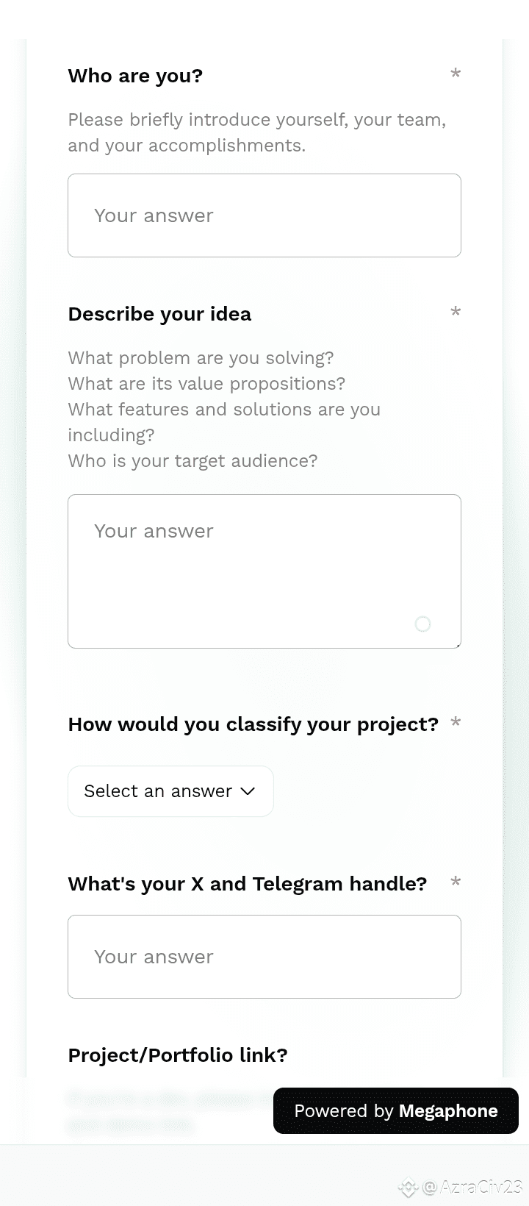Click the resize handle on the idea text area
529x1206 pixels.
click(458, 645)
